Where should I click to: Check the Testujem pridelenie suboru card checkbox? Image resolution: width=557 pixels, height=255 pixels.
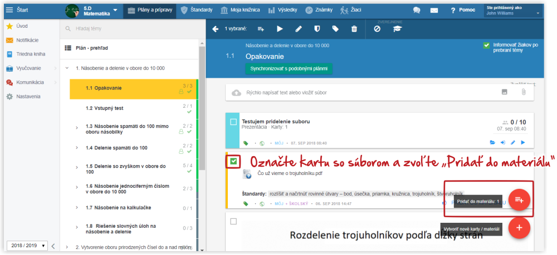click(x=233, y=122)
